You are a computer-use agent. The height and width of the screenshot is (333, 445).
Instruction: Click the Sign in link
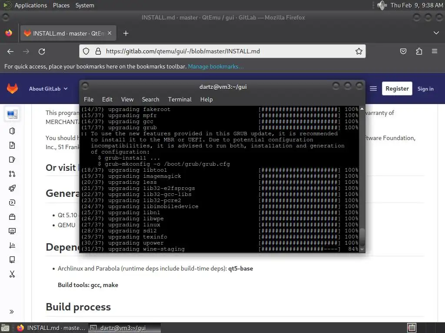click(425, 88)
